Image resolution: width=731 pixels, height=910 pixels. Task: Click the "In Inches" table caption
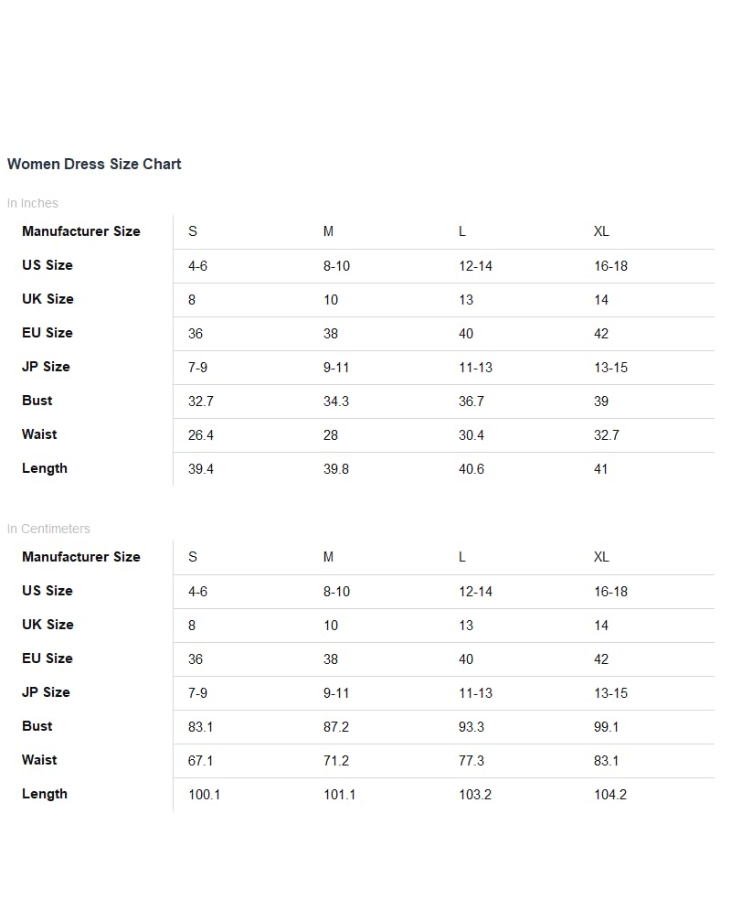[33, 203]
